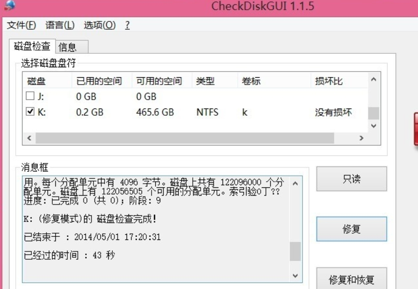Select the 磁盘检查 tab
This screenshot has width=418, height=289.
32,46
